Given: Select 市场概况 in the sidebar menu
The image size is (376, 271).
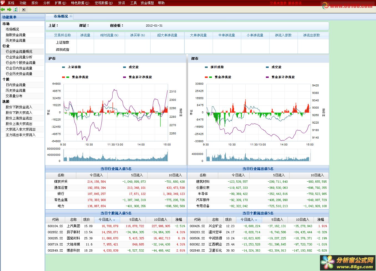Looking at the screenshot, I should [12, 29].
